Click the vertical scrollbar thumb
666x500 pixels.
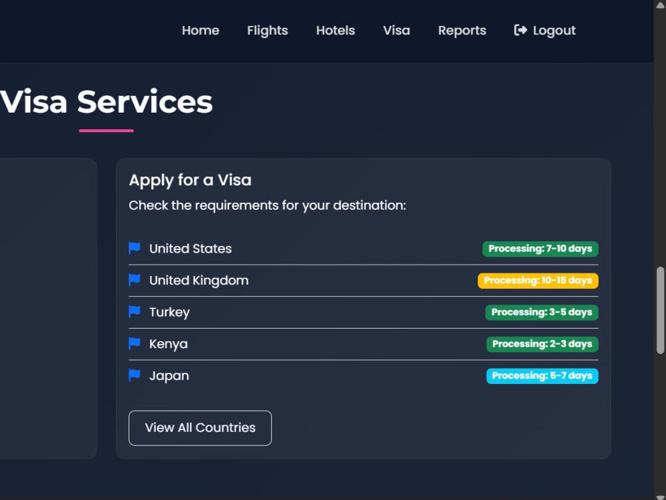[x=660, y=311]
